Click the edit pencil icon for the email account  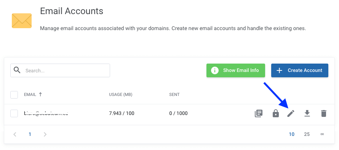click(291, 113)
